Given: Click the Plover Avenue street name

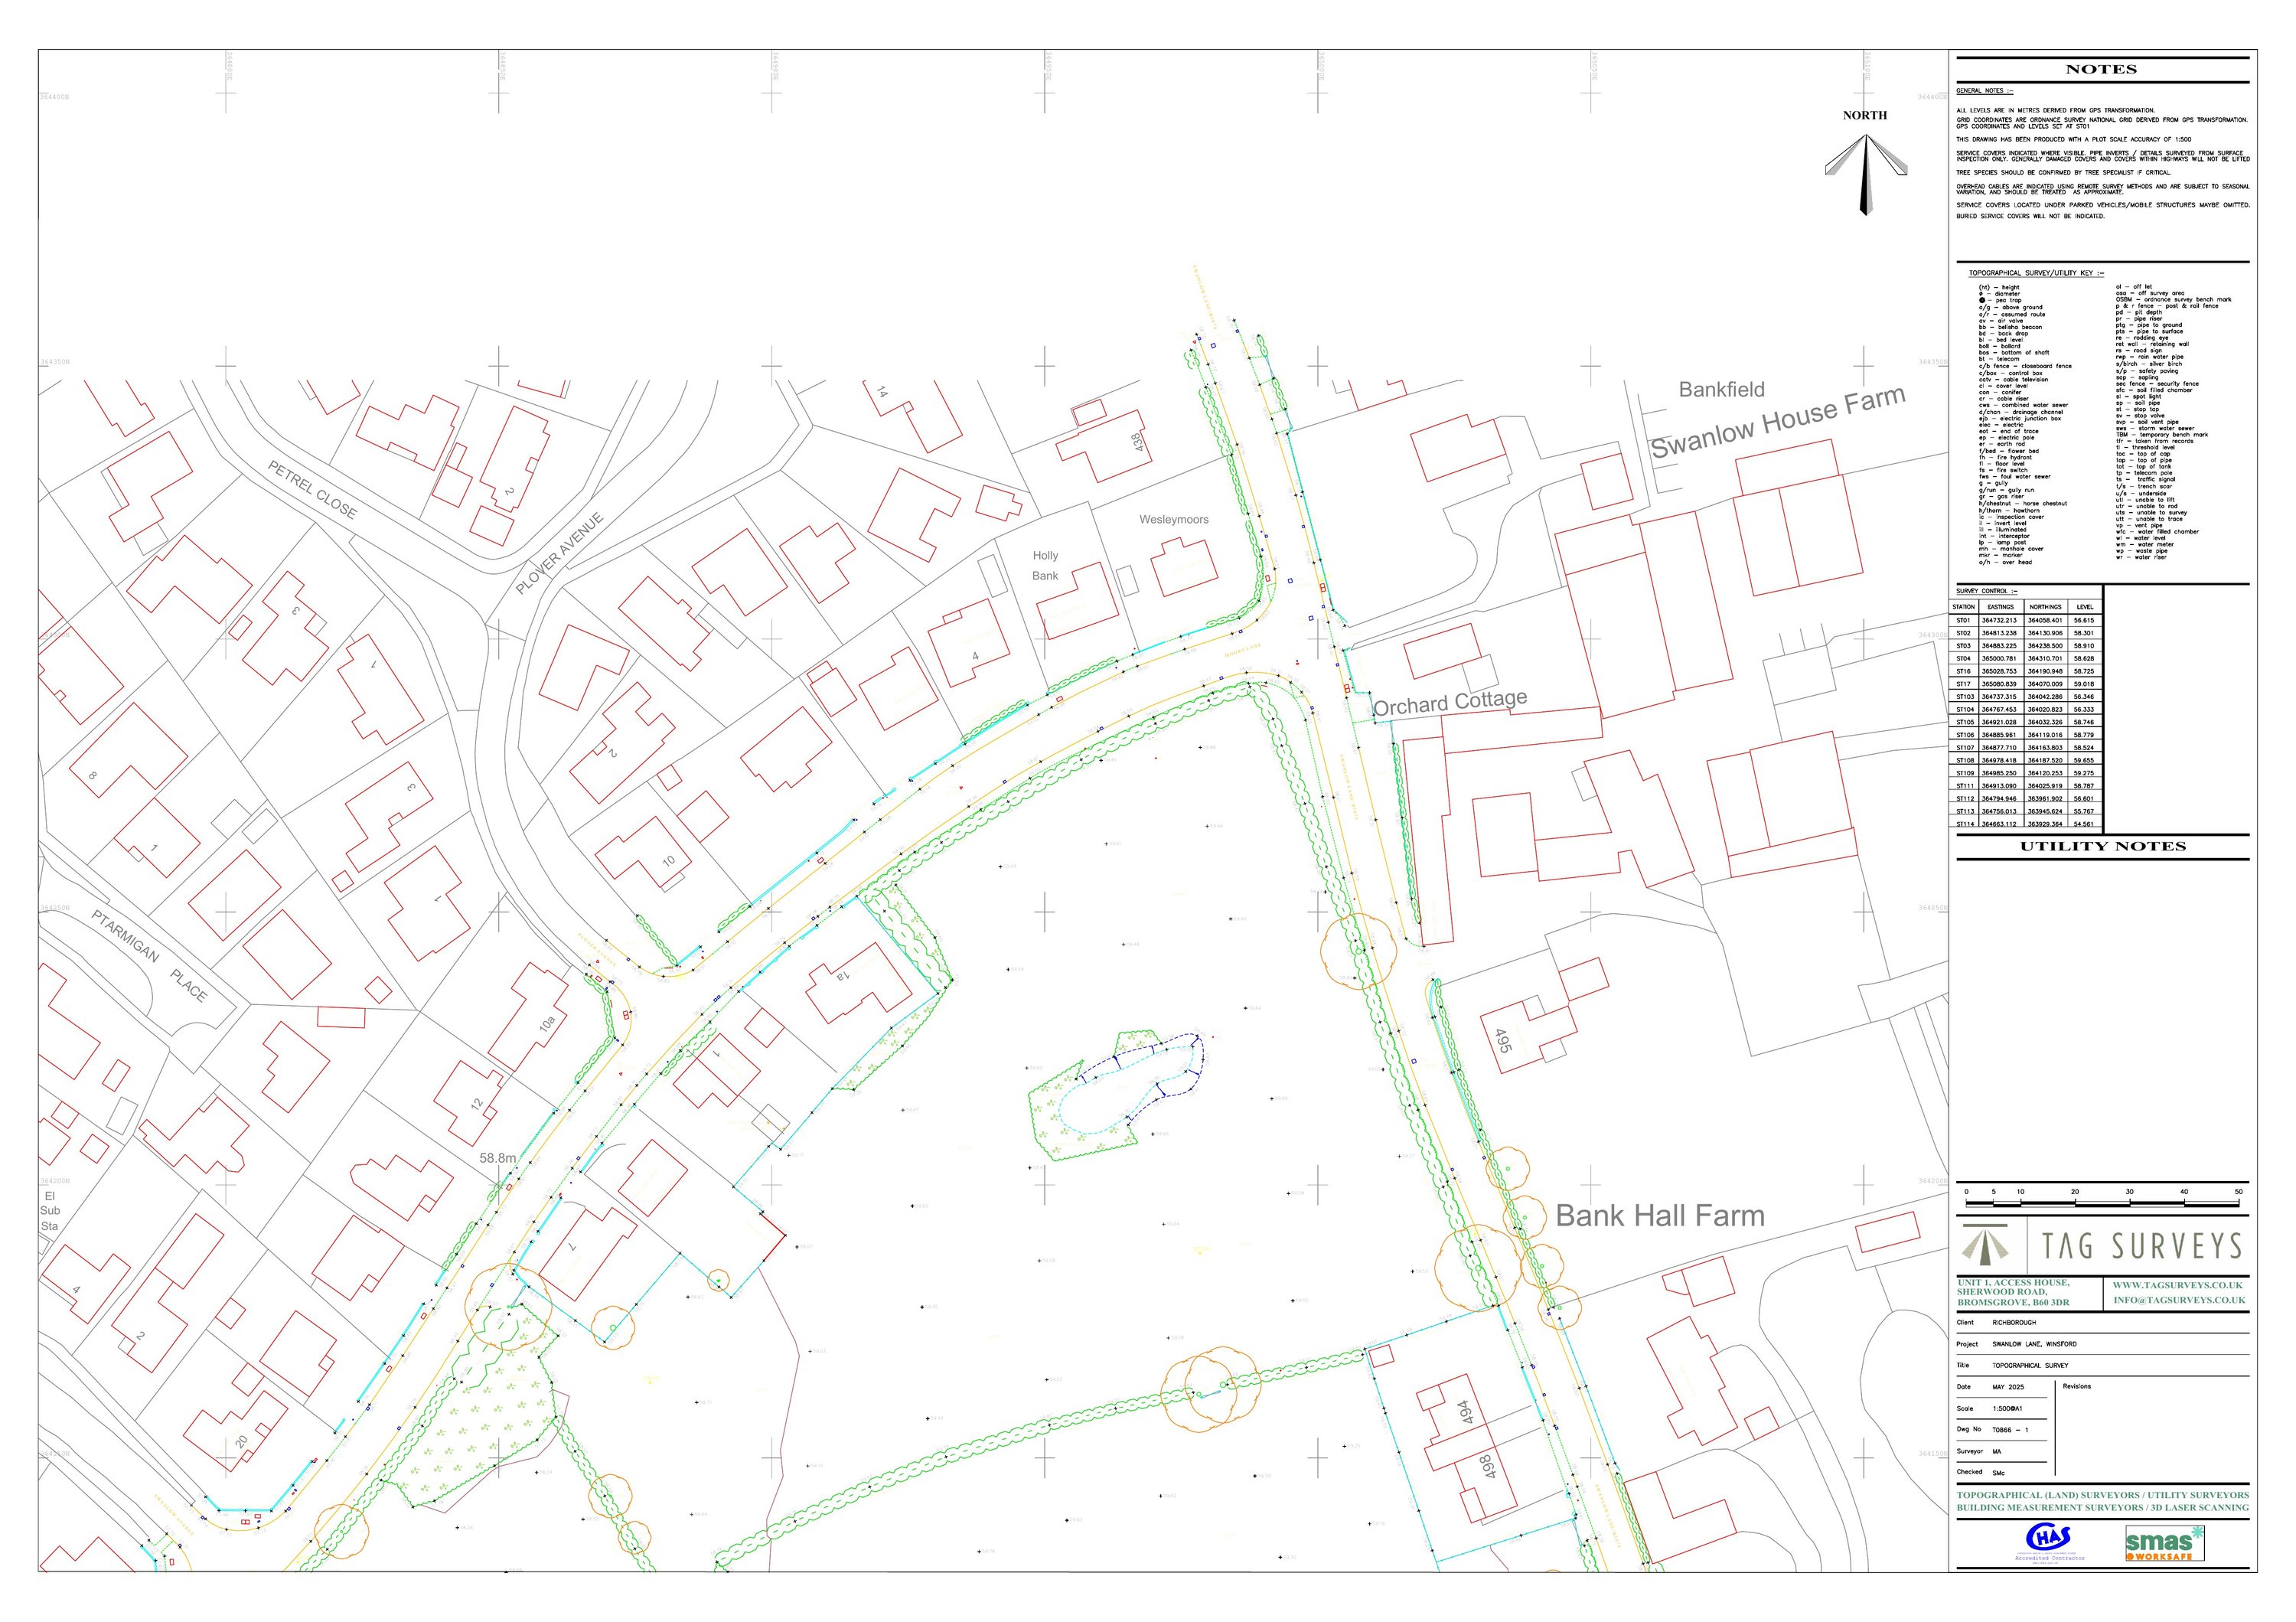Looking at the screenshot, I should pos(560,554).
